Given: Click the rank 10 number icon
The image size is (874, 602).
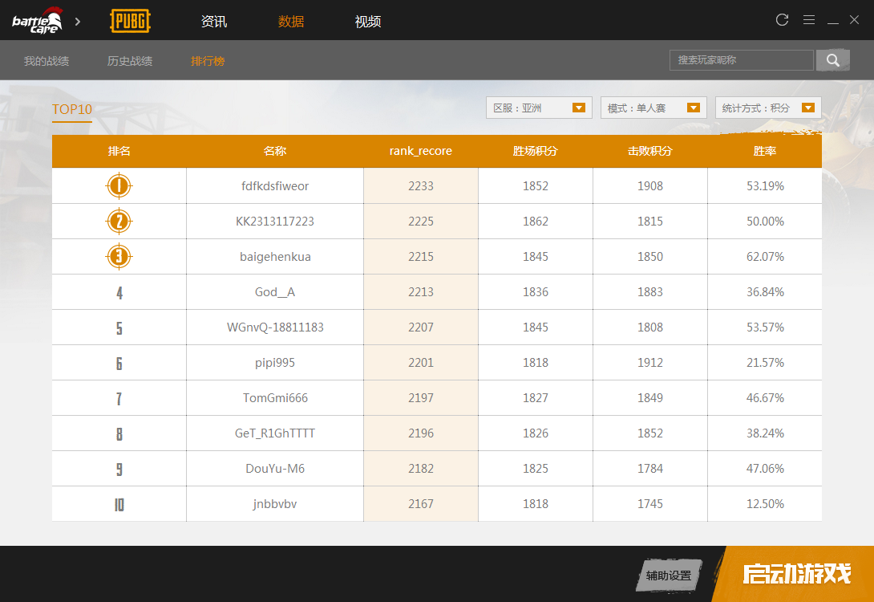Looking at the screenshot, I should (x=119, y=504).
